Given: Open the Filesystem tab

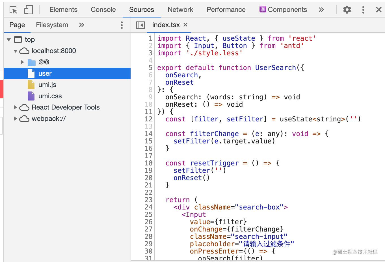Looking at the screenshot, I should (x=52, y=25).
